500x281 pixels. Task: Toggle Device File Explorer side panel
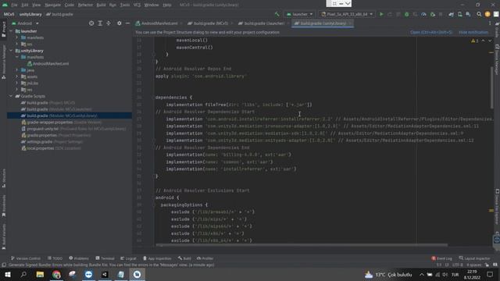[x=497, y=207]
